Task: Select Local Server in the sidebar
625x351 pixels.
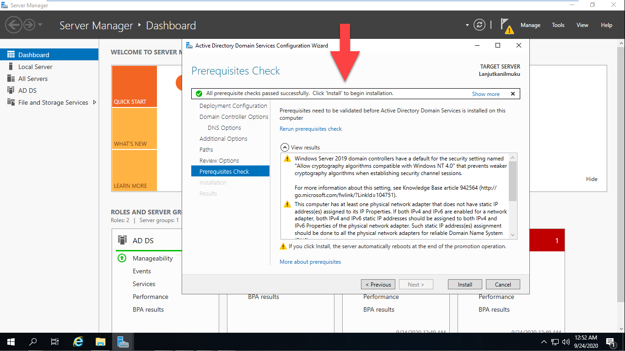Action: point(49,67)
